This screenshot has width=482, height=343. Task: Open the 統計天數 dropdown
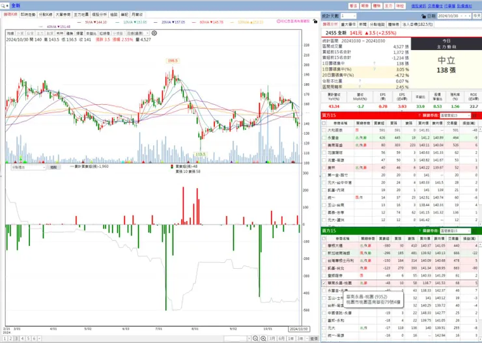pyautogui.click(x=348, y=16)
